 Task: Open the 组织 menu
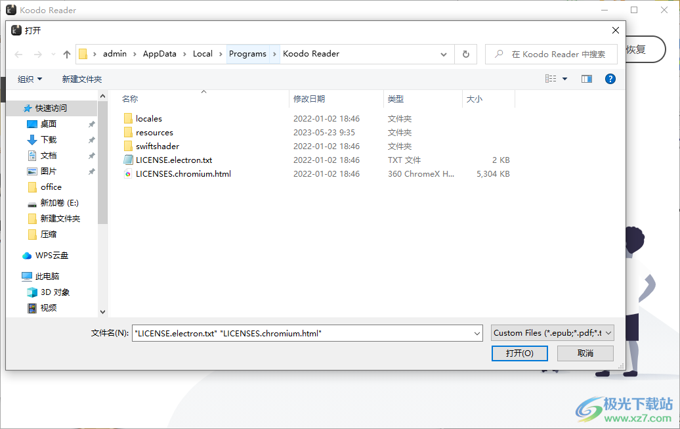pos(30,79)
